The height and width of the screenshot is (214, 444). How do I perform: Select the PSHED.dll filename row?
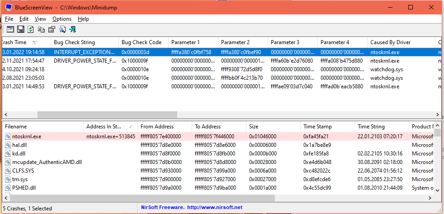[x=218, y=188]
